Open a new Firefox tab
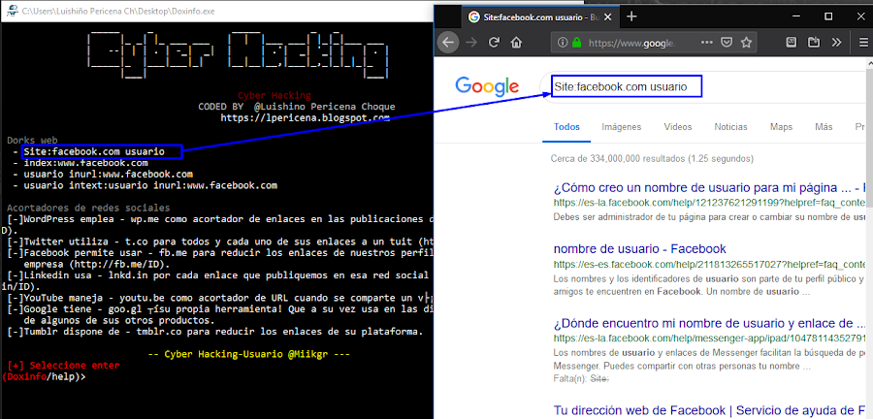 click(x=631, y=16)
